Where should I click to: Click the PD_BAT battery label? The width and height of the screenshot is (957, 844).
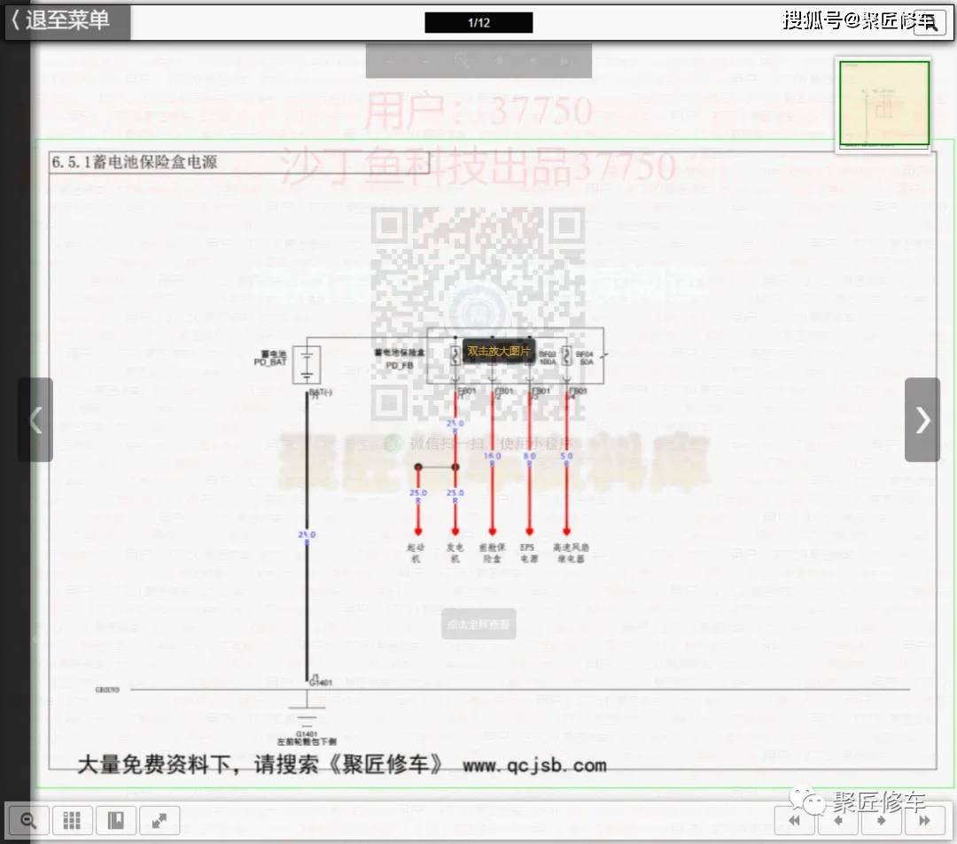pos(270,362)
